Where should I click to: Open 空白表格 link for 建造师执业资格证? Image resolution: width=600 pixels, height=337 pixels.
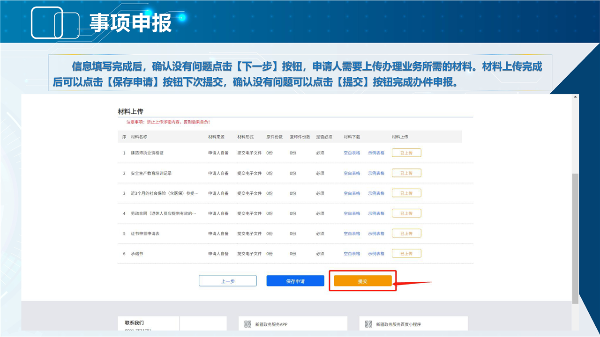[x=352, y=153]
